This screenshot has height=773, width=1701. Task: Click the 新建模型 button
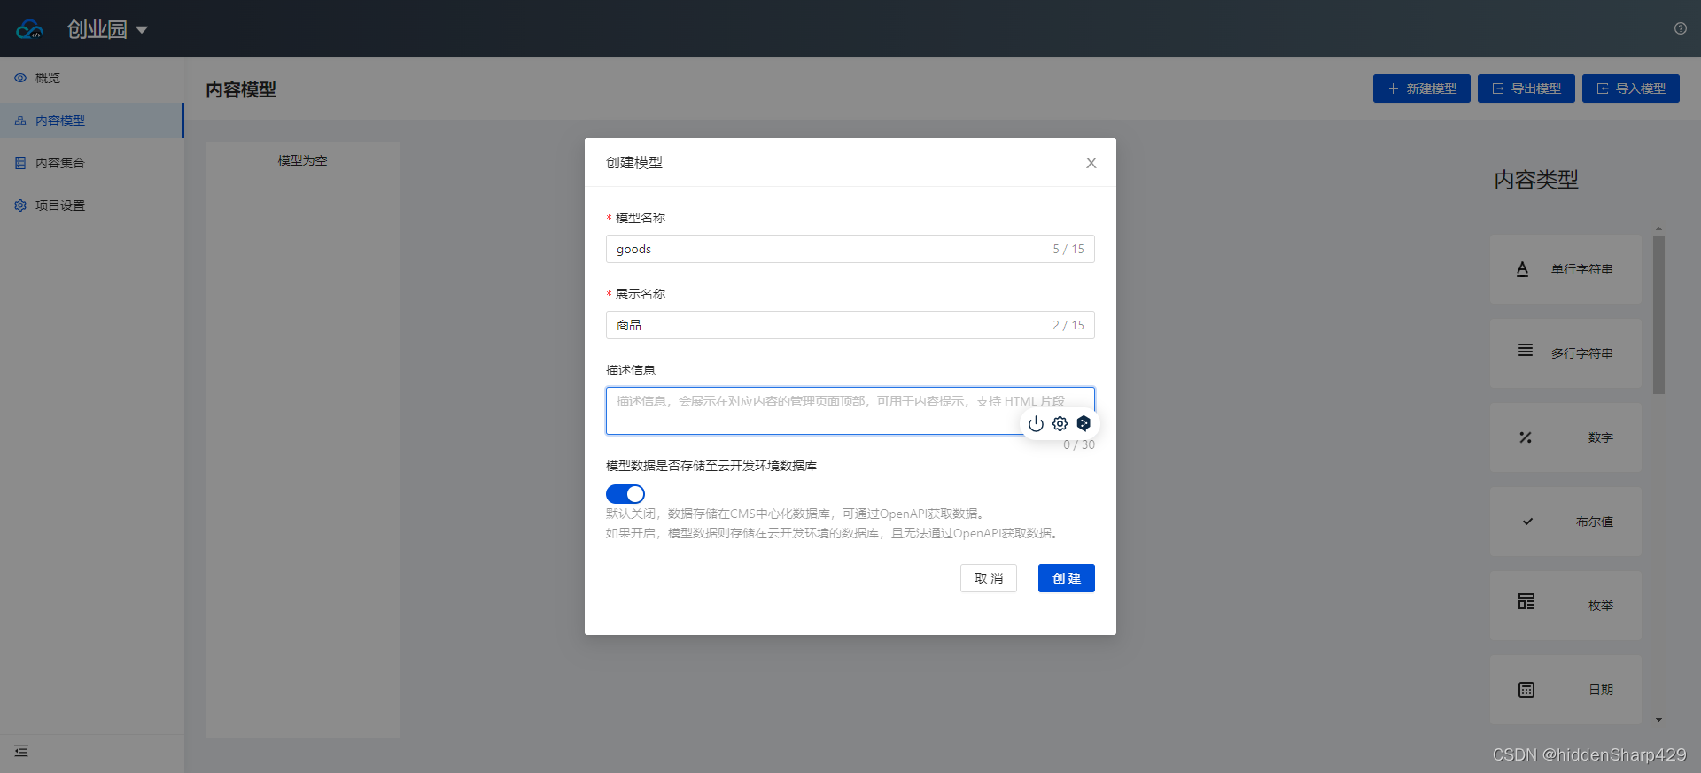pos(1422,89)
